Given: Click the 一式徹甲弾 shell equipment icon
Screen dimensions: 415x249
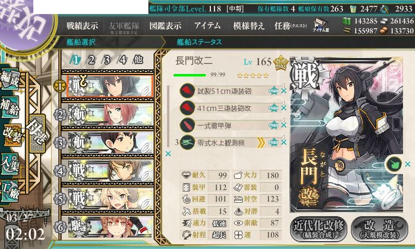Looking at the screenshot, I should 187,126.
